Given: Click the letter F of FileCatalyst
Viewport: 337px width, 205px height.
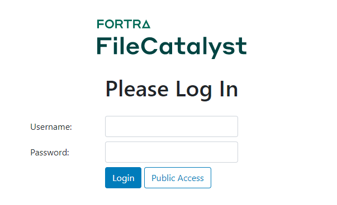Looking at the screenshot, I should click(103, 46).
